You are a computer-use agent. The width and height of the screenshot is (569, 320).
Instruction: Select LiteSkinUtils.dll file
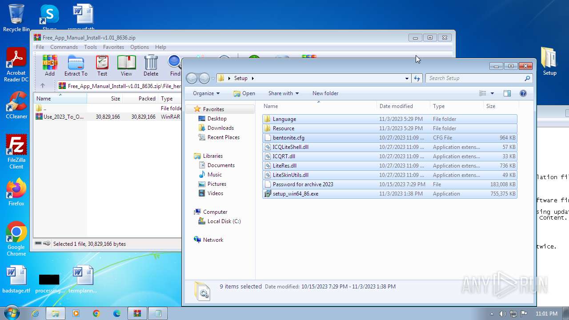pyautogui.click(x=389, y=175)
